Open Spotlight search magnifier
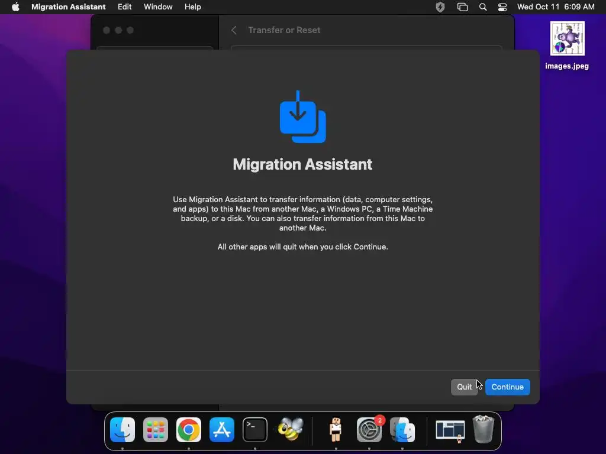This screenshot has width=606, height=454. tap(483, 7)
